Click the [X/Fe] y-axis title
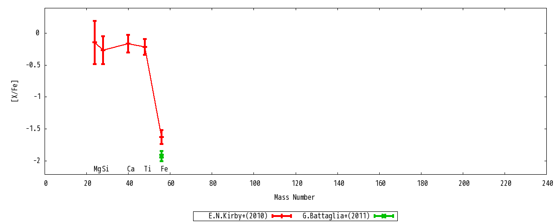Viewport: 557px width, 223px height. (15, 91)
